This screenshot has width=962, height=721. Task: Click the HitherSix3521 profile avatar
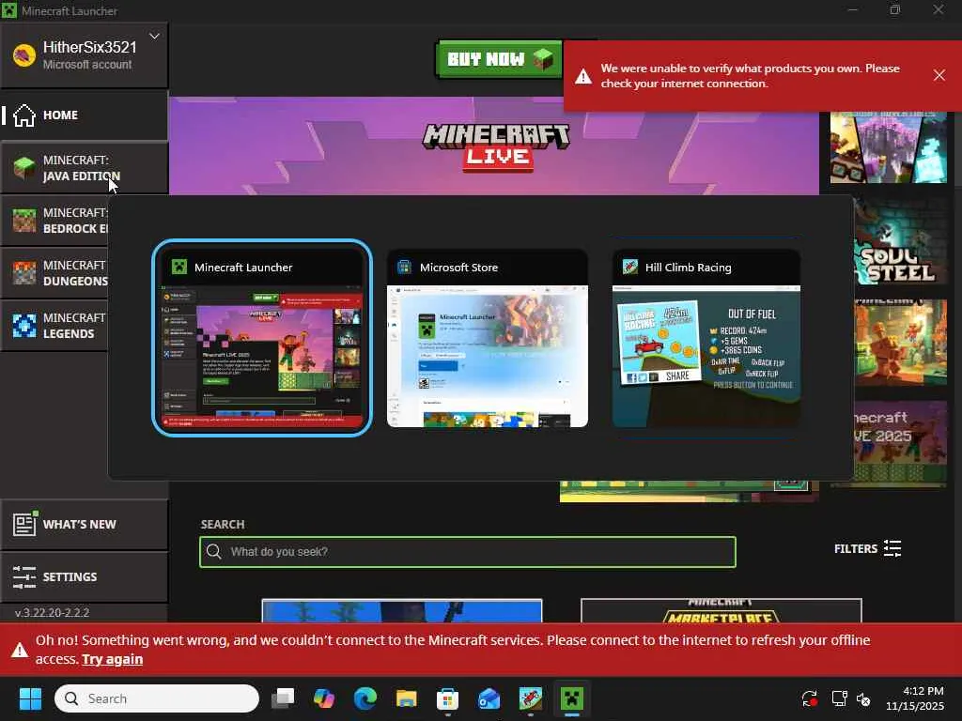pyautogui.click(x=24, y=55)
